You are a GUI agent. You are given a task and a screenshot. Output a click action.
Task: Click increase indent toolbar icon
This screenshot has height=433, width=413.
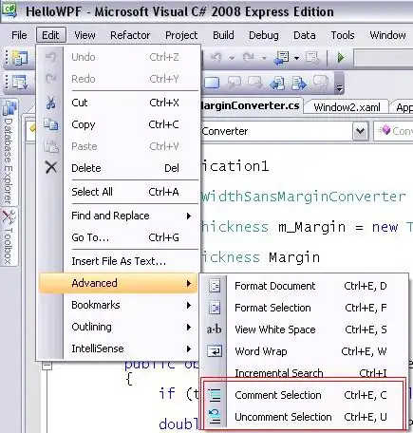tap(299, 84)
